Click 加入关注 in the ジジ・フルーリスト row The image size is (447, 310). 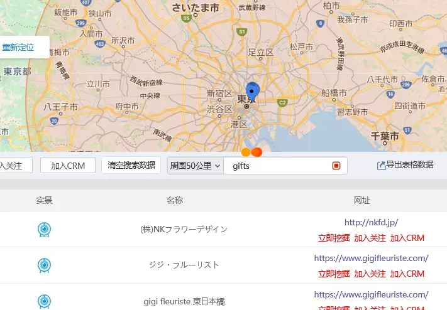[x=370, y=274]
